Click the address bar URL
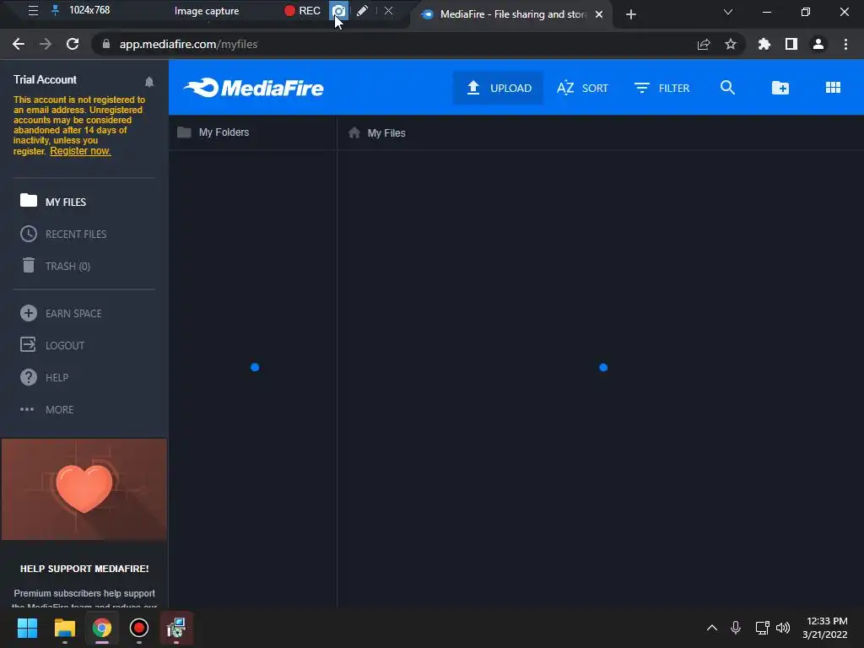This screenshot has height=648, width=864. tap(188, 44)
